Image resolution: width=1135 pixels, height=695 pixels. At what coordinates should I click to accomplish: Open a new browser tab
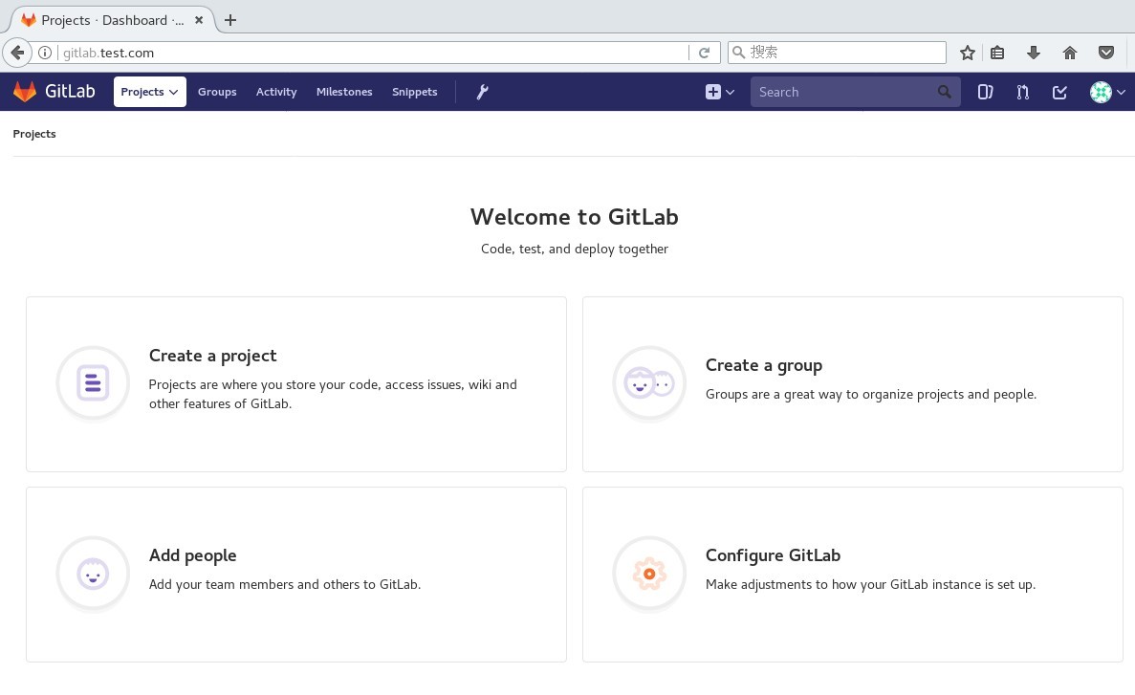[x=230, y=20]
